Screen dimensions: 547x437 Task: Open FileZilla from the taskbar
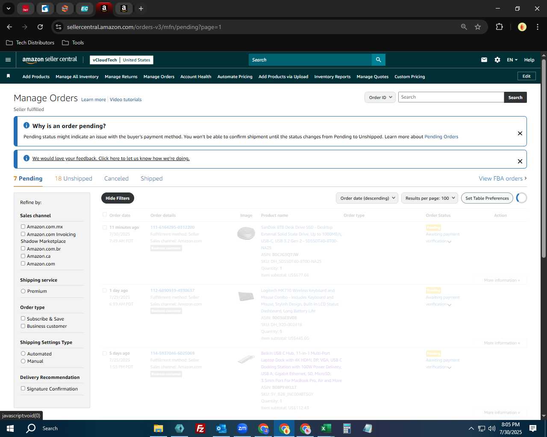(x=200, y=428)
